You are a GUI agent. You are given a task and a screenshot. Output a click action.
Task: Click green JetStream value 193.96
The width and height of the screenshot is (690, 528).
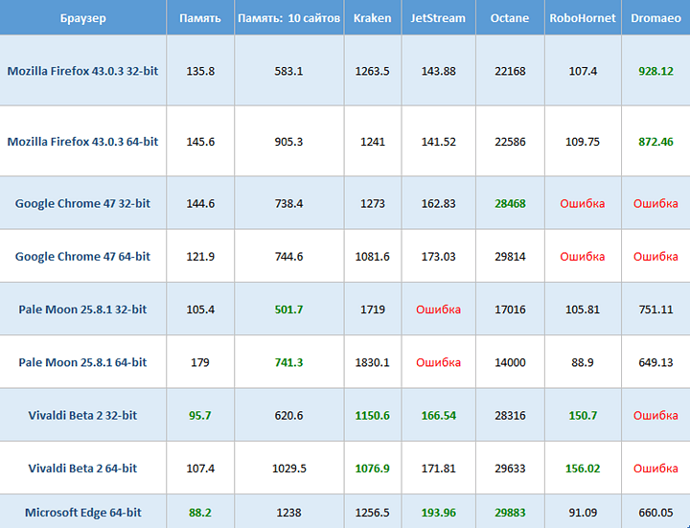438,513
